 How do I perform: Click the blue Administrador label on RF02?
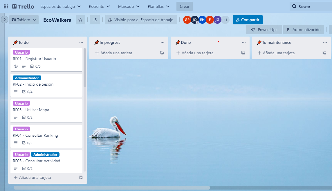27,78
